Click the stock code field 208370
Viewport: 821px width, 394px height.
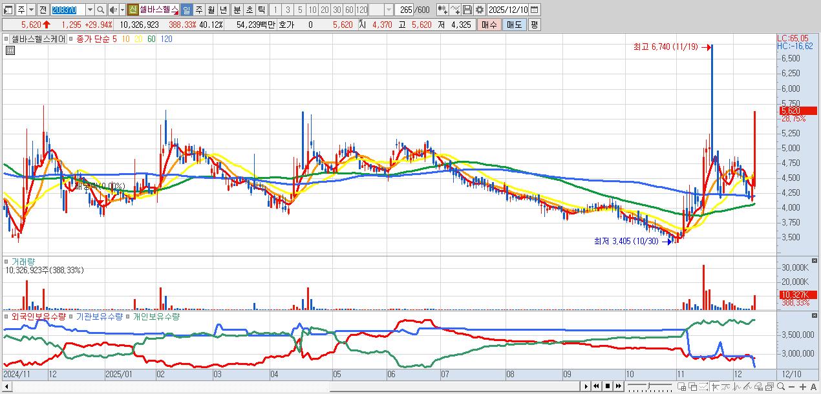68,10
